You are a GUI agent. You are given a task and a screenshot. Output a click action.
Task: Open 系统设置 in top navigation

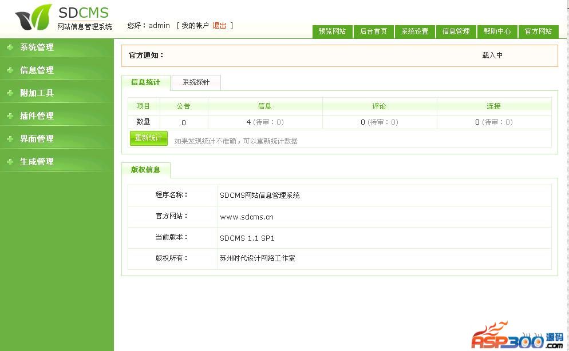414,31
